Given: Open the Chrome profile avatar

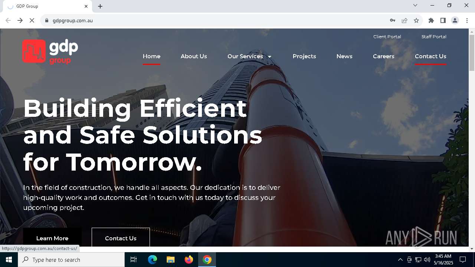Looking at the screenshot, I should click(x=455, y=20).
